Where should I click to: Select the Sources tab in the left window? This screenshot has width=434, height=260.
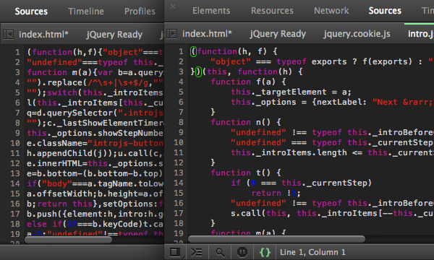31,12
